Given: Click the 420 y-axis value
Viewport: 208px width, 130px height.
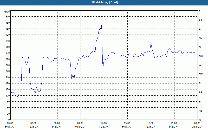Looking at the screenshot, I should pos(8,35).
